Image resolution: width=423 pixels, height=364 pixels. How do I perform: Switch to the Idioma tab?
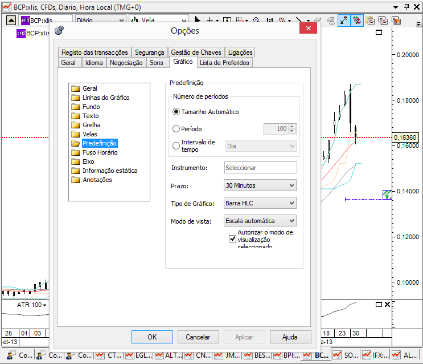tap(94, 62)
